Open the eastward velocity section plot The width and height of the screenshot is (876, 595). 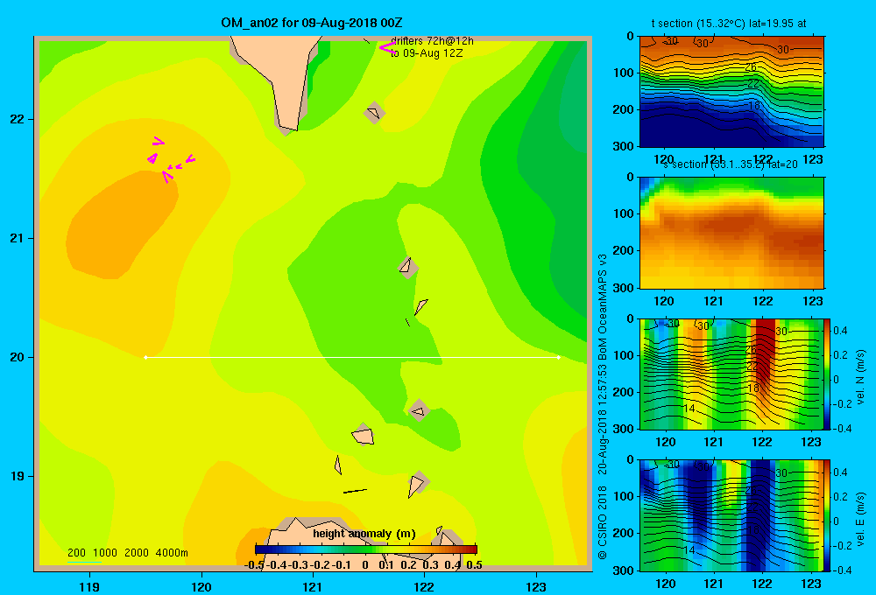pyautogui.click(x=731, y=515)
